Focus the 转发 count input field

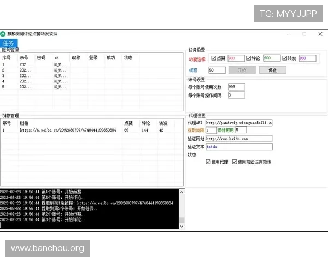(307, 58)
